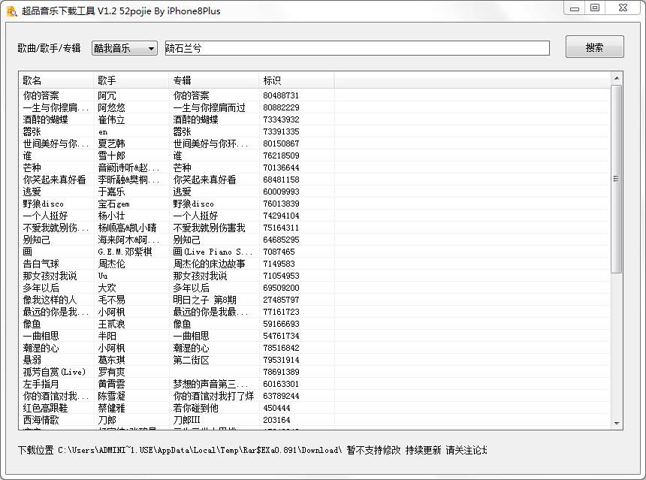
Task: Click the 搜索 search button
Action: 594,47
